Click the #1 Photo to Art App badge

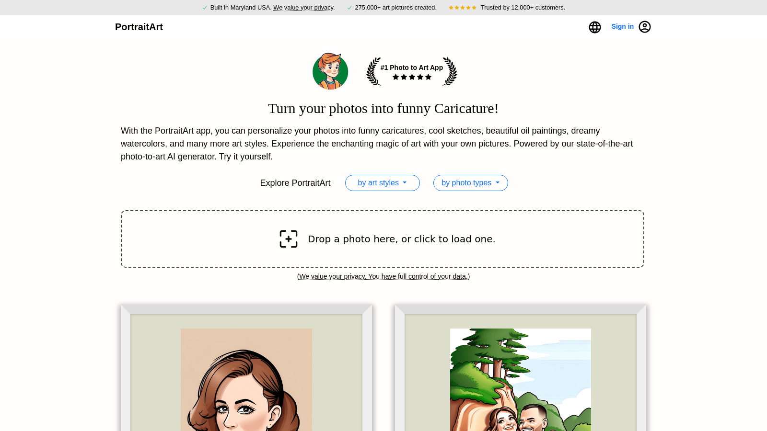click(412, 71)
